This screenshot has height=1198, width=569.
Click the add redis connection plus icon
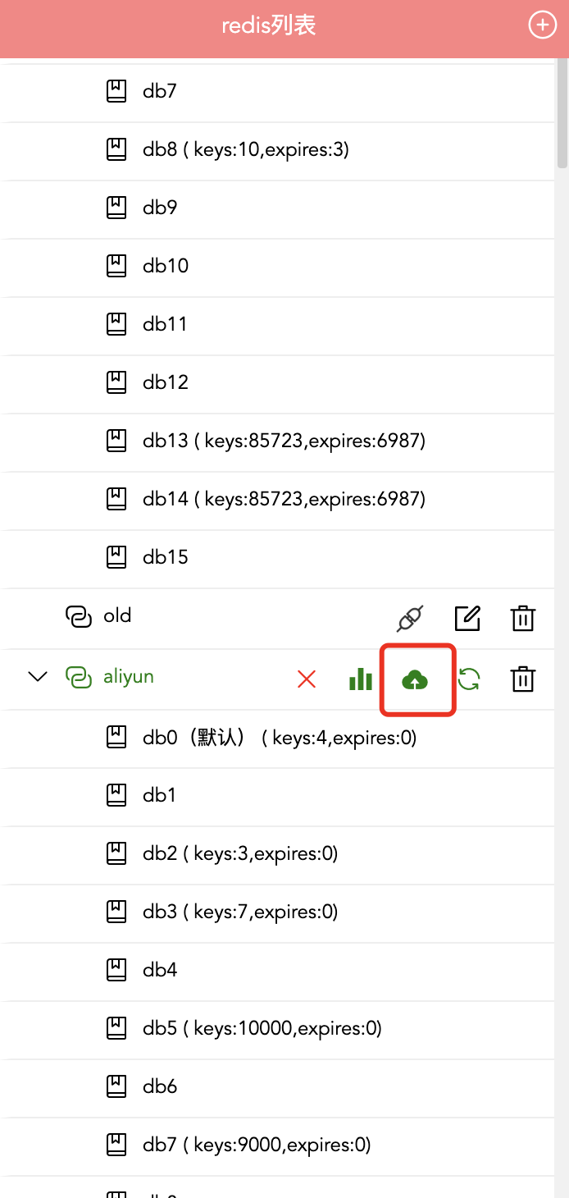(x=541, y=25)
